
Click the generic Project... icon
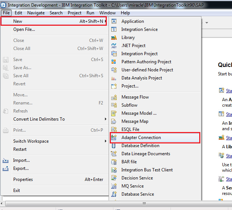pos(114,86)
